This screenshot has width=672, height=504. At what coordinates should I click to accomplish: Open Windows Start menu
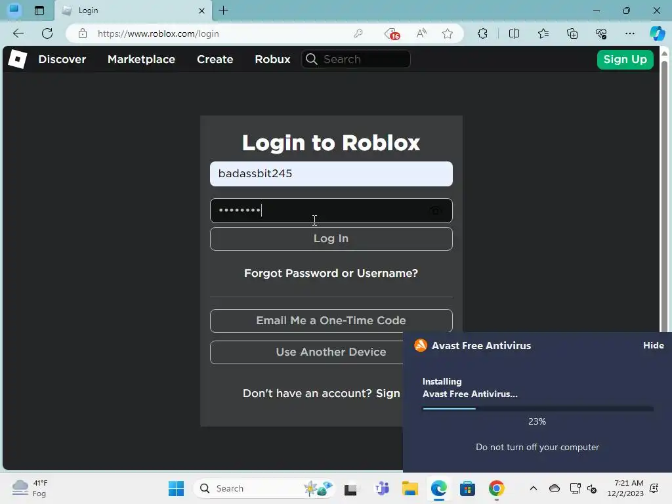click(176, 488)
